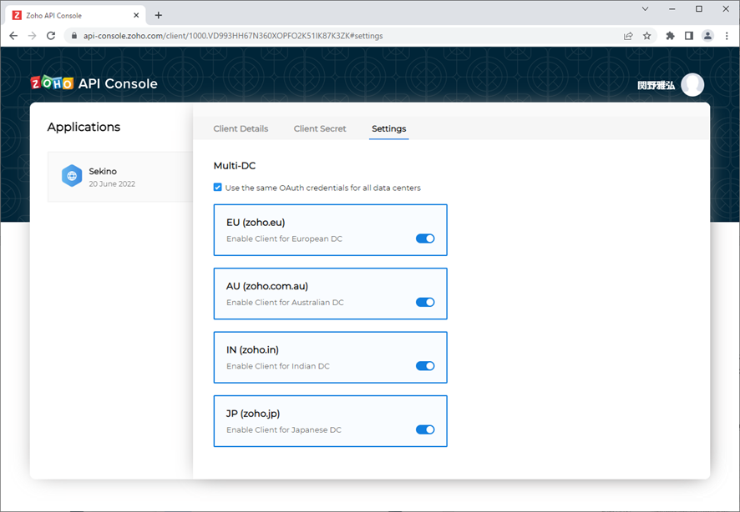The width and height of the screenshot is (740, 512).
Task: Uncheck same OAuth credentials for all data centers
Action: point(218,188)
